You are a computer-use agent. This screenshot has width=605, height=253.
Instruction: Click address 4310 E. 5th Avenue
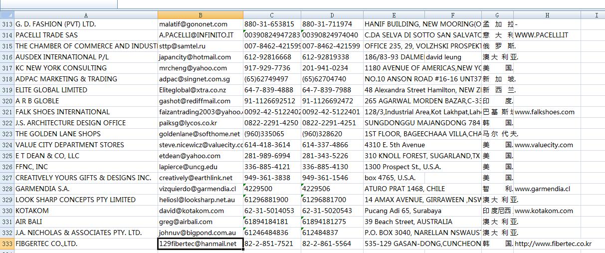point(394,145)
